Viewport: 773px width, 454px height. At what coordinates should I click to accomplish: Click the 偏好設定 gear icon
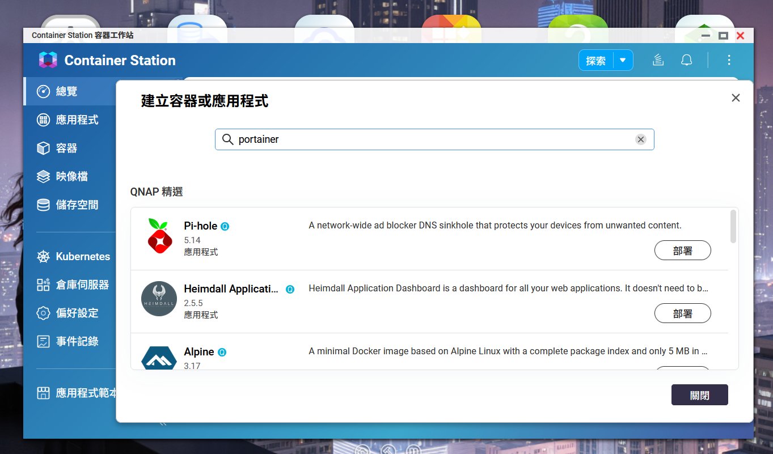coord(43,313)
